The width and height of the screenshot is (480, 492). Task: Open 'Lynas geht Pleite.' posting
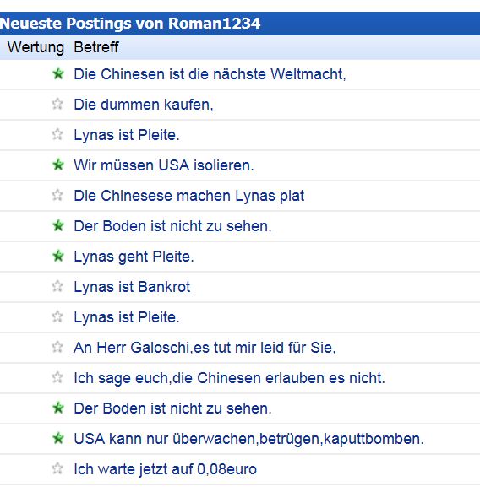[134, 257]
